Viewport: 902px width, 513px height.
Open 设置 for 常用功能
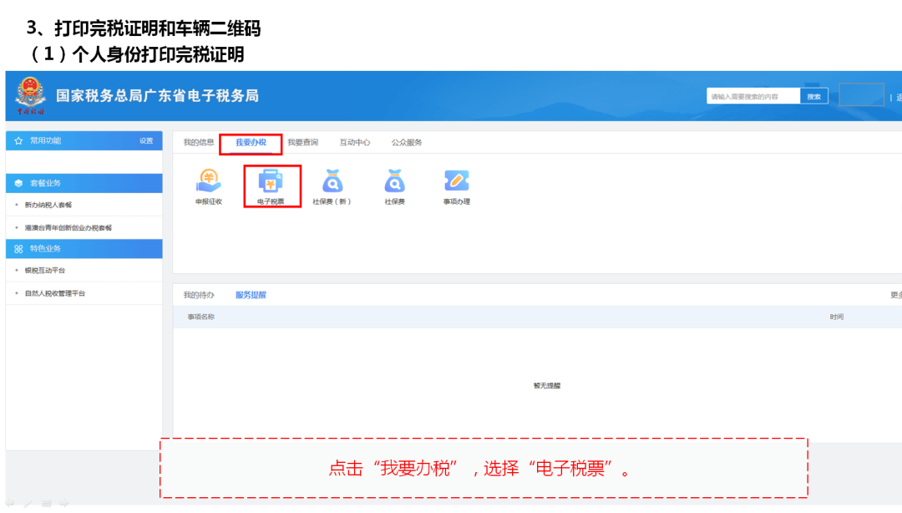point(146,140)
